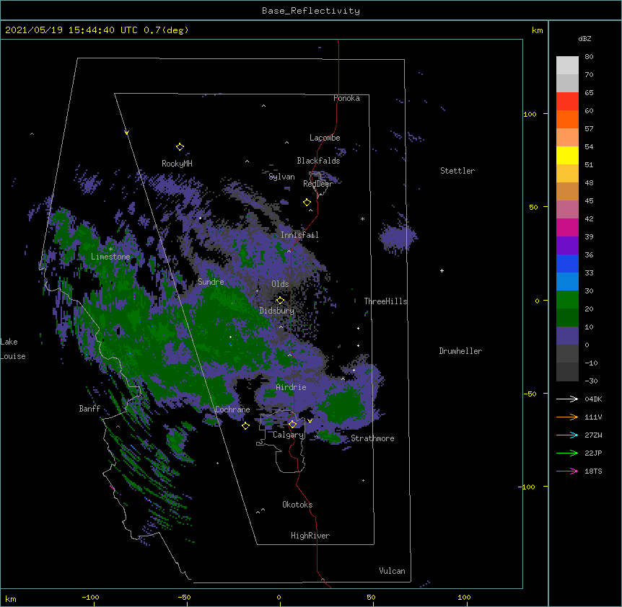Click the Banff label
622x607 pixels.
[89, 409]
